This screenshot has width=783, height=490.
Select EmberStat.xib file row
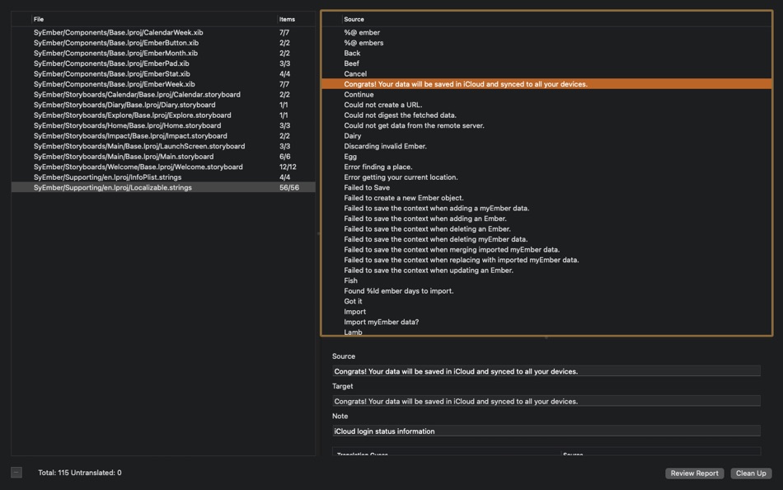coord(163,74)
